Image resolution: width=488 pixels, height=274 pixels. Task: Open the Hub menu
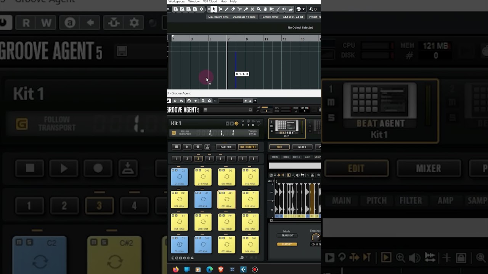point(223,2)
